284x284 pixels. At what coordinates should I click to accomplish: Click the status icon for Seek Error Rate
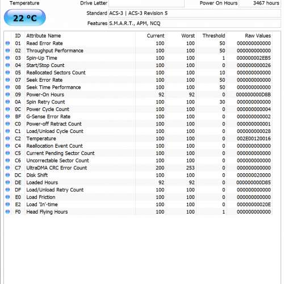pyautogui.click(x=7, y=80)
